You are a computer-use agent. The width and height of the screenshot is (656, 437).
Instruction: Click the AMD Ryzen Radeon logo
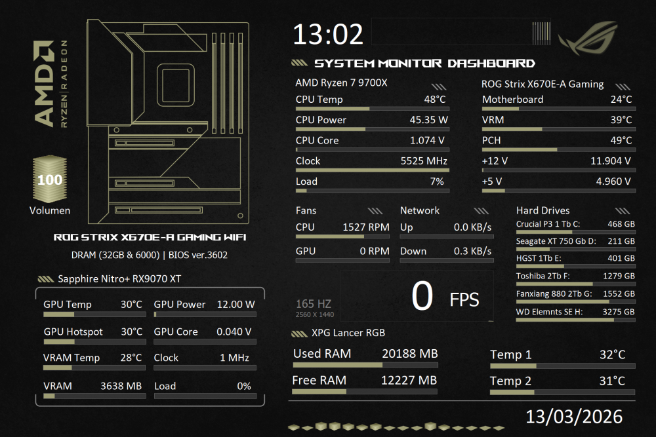(51, 83)
